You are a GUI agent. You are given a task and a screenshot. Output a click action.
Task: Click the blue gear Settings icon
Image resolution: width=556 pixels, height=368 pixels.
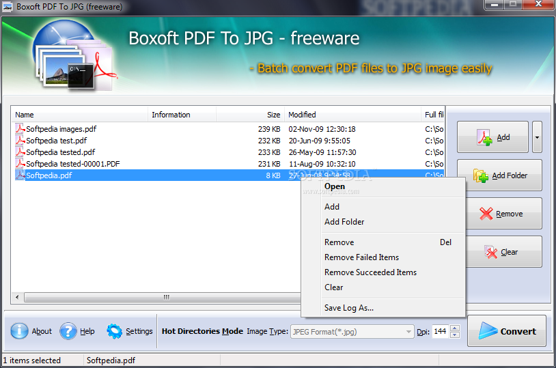pos(115,331)
